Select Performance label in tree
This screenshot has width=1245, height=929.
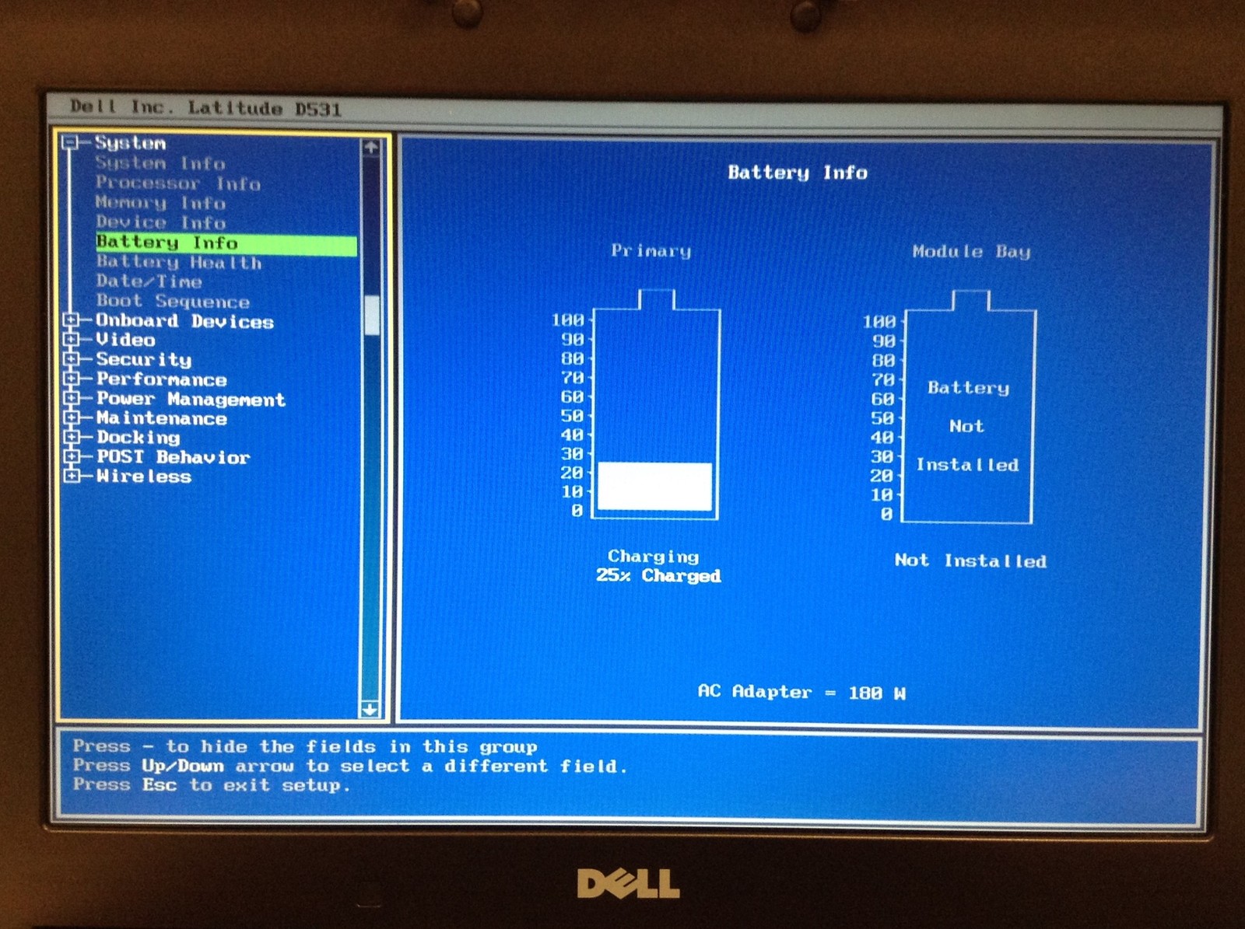(x=161, y=379)
